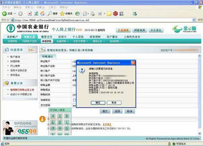Click the IE Back arrow icon

pyautogui.click(x=4, y=13)
